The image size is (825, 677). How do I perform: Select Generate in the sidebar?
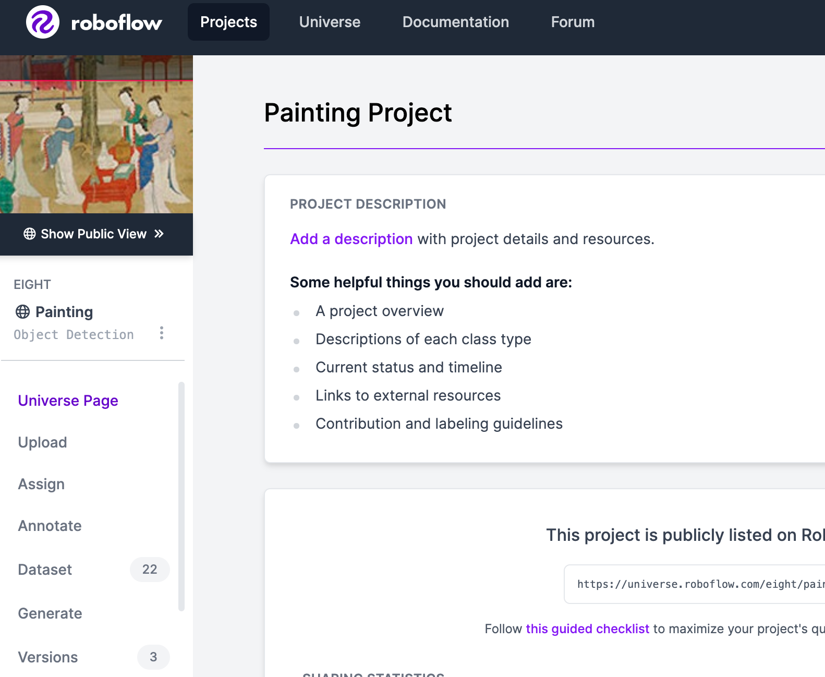(50, 613)
